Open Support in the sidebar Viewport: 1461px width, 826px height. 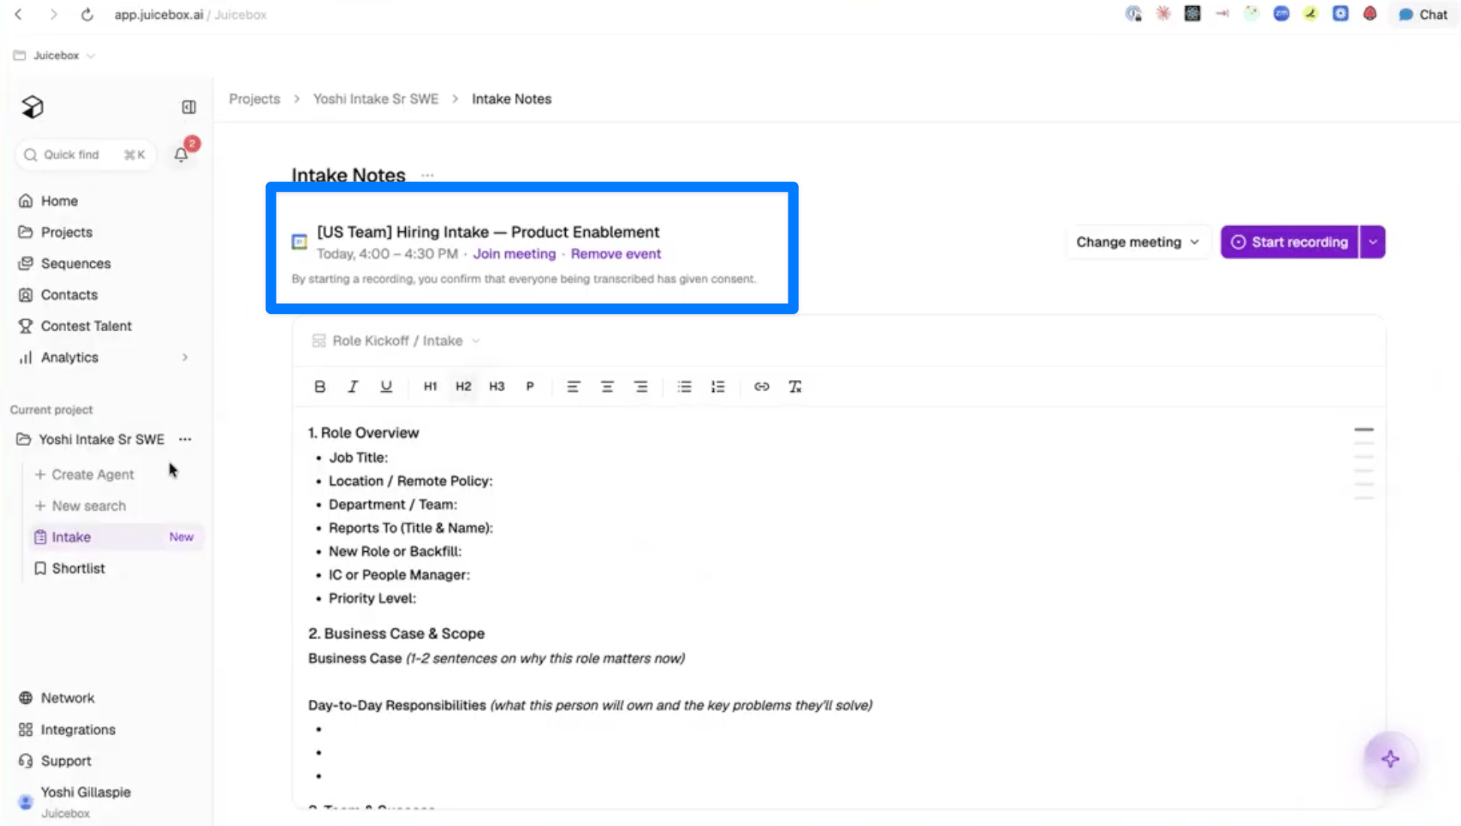[66, 761]
